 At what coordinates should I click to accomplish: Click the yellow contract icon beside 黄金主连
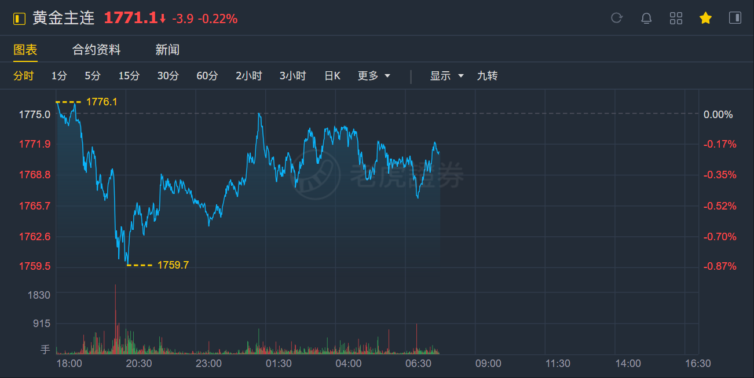point(20,19)
